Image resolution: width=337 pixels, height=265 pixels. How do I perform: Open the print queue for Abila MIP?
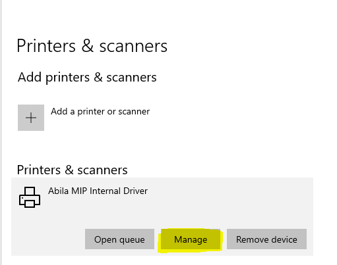tap(119, 239)
